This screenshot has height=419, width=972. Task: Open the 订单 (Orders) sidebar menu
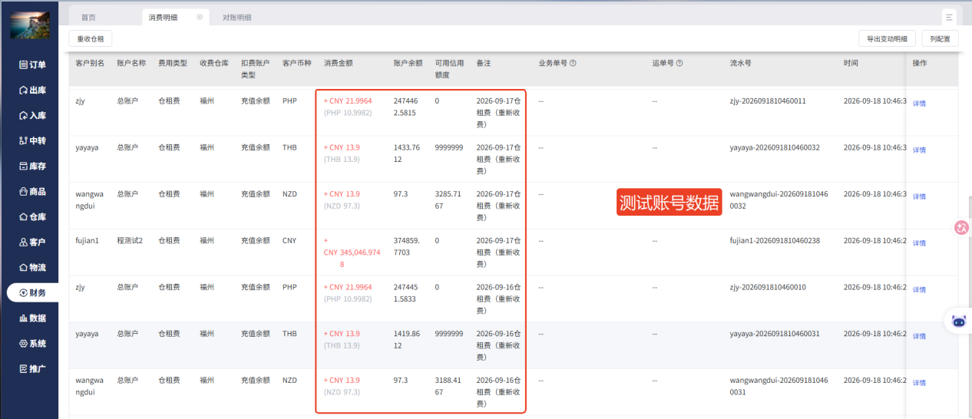pyautogui.click(x=32, y=65)
